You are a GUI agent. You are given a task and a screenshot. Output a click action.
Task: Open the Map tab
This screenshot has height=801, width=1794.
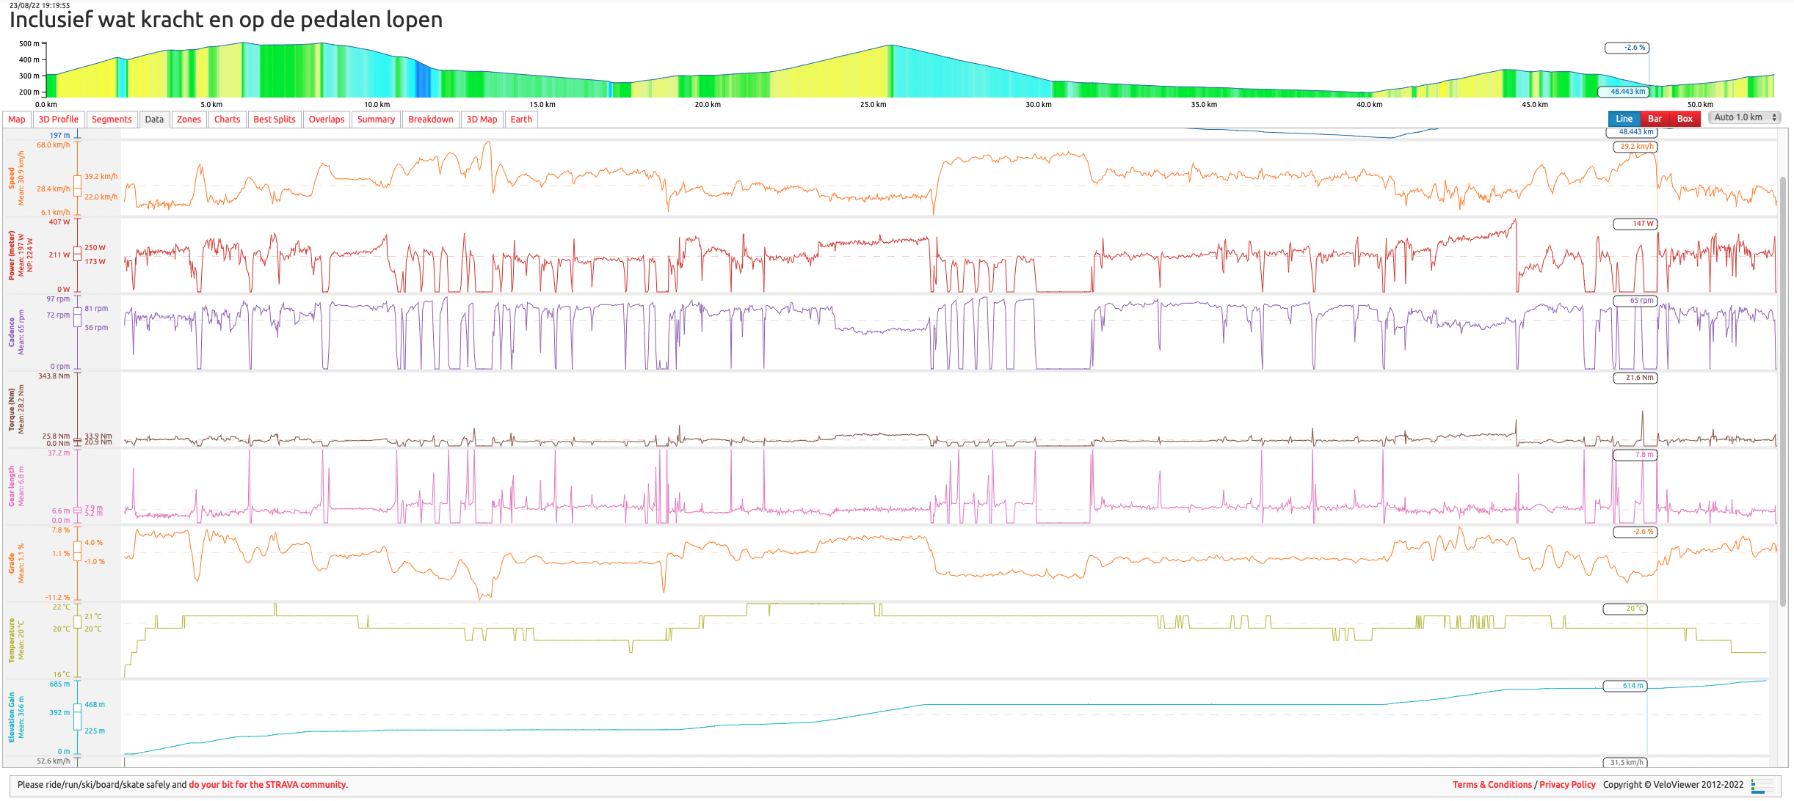16,120
